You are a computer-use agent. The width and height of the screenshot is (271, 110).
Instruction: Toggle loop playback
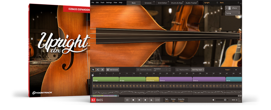click(x=127, y=100)
